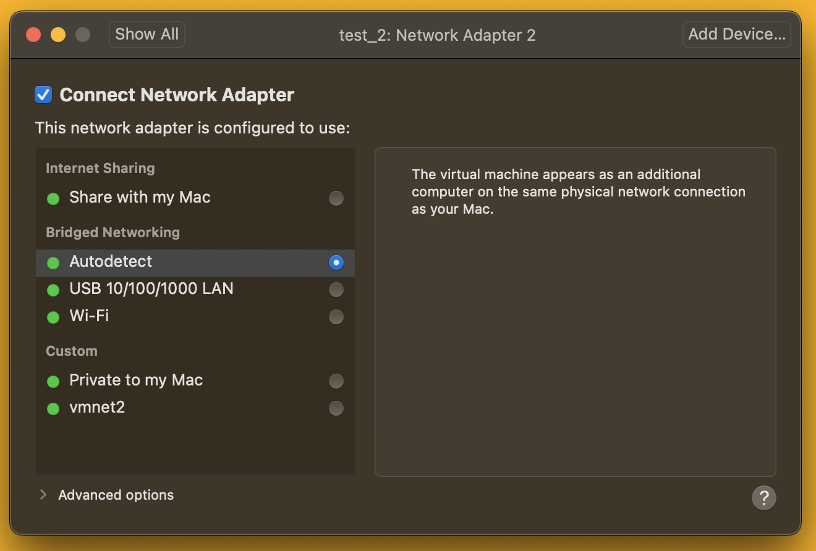Pick the Wi-Fi radio button
This screenshot has height=551, width=816.
(x=336, y=317)
